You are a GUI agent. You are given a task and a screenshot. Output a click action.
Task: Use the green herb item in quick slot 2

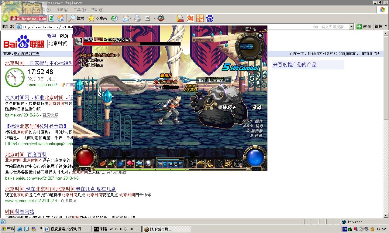click(x=112, y=164)
